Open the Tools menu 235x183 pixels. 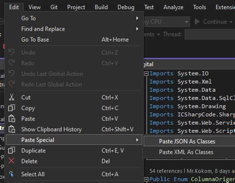[x=199, y=7]
